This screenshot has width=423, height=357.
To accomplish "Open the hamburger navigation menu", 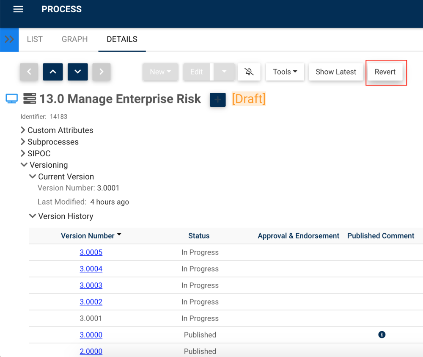I will (18, 9).
